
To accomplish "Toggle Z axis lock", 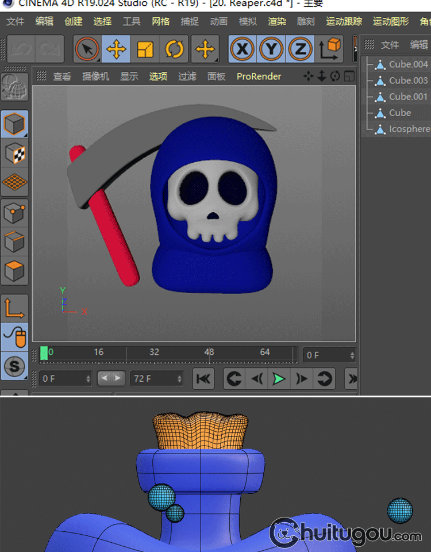I will coord(299,49).
